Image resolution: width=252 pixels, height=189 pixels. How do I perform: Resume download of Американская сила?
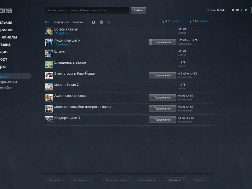point(163,98)
